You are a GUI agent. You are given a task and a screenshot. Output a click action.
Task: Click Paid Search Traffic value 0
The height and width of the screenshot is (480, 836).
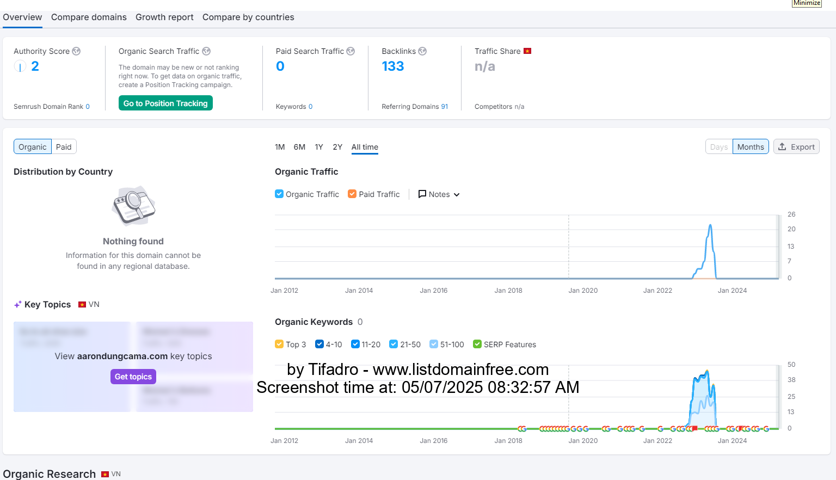tap(280, 66)
